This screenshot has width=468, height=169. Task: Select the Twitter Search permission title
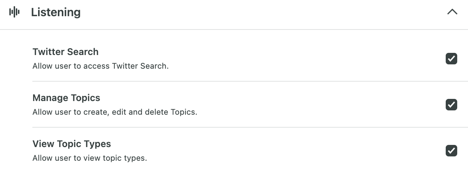point(65,52)
